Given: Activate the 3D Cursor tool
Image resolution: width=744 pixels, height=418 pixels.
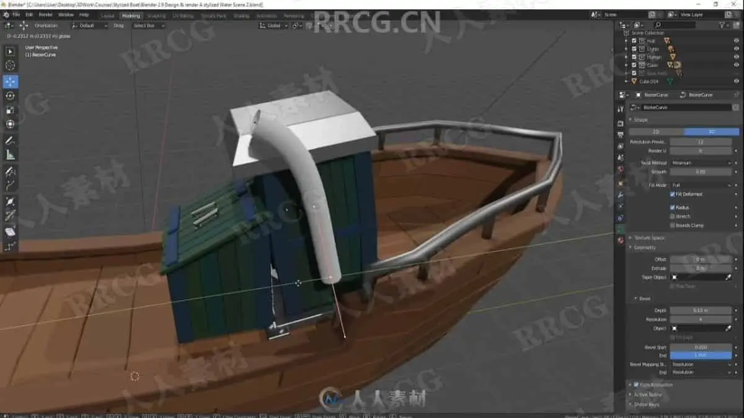Looking at the screenshot, I should pos(11,66).
